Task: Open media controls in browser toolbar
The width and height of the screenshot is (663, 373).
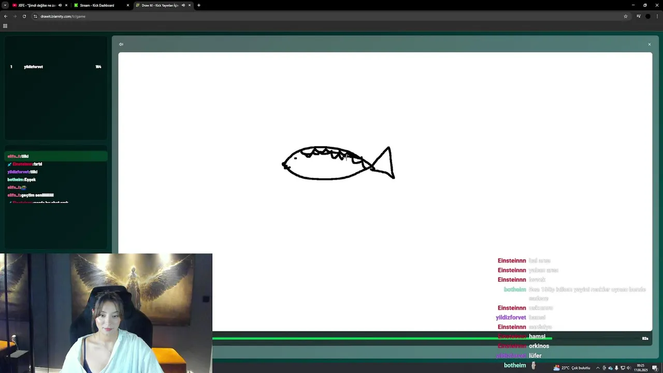Action: [x=639, y=16]
